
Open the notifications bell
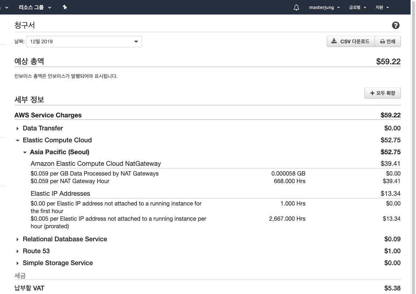pyautogui.click(x=296, y=8)
